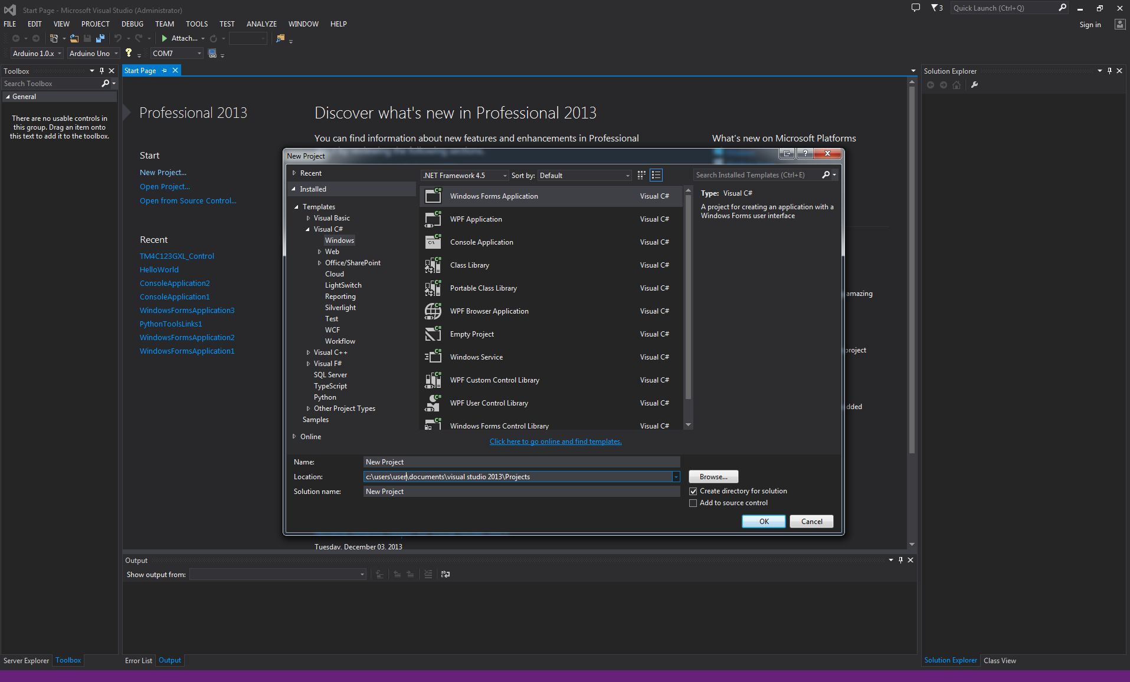This screenshot has width=1130, height=682.
Task: Select the Console Application template icon
Action: 433,242
